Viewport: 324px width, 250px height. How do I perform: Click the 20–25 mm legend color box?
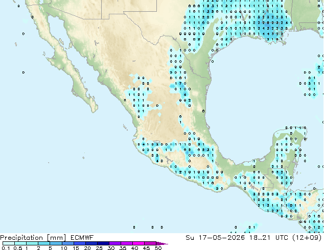point(91,243)
